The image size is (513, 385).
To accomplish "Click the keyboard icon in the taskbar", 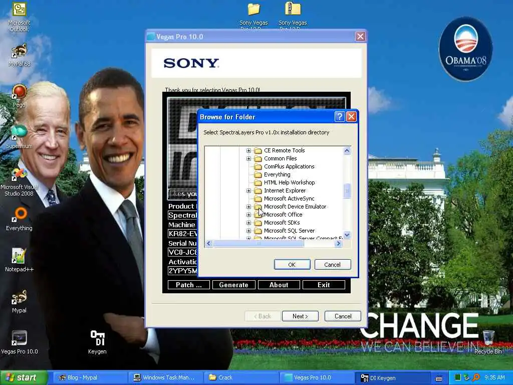I will [x=439, y=378].
